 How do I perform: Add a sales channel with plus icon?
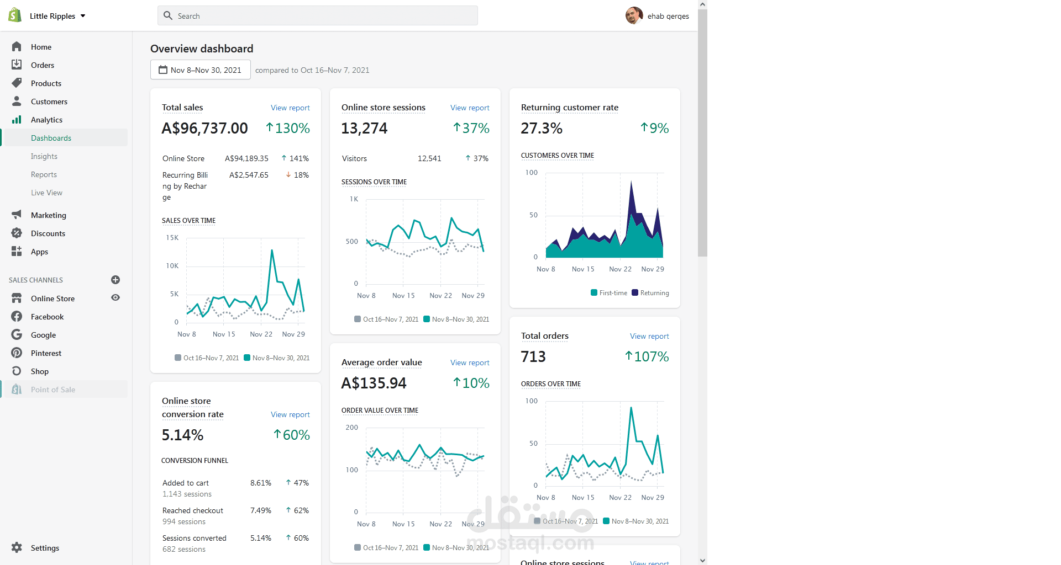pos(115,280)
